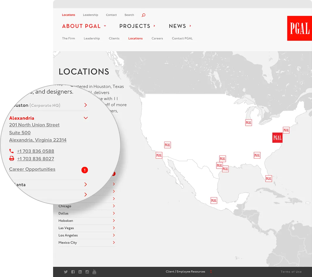Click the red fax printer icon
312x277 pixels.
pos(12,158)
